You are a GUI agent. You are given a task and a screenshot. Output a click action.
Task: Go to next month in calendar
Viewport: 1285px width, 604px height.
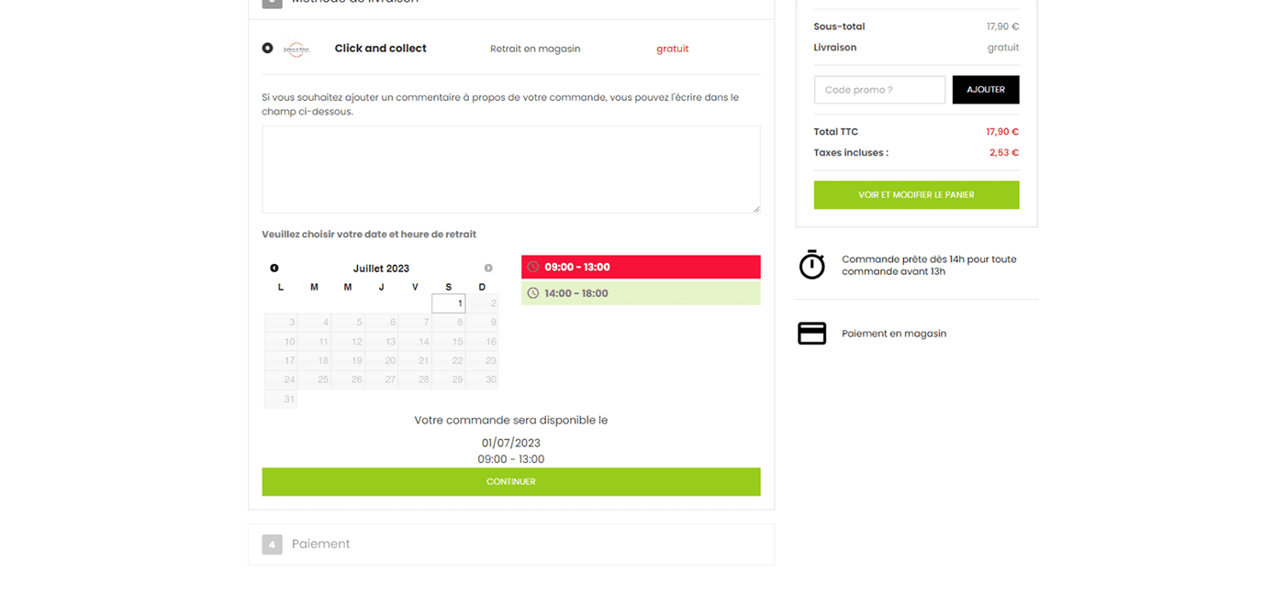[488, 269]
